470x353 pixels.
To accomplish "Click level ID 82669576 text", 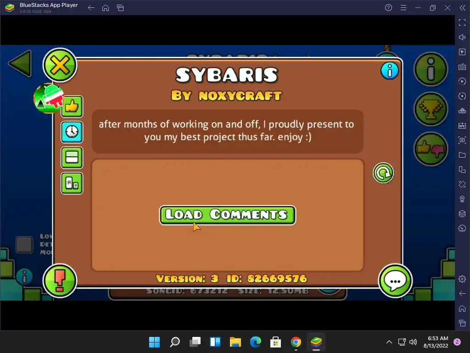I will [267, 279].
